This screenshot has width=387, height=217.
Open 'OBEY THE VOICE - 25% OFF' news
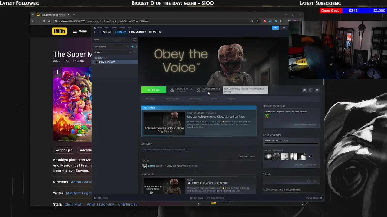pyautogui.click(x=210, y=183)
